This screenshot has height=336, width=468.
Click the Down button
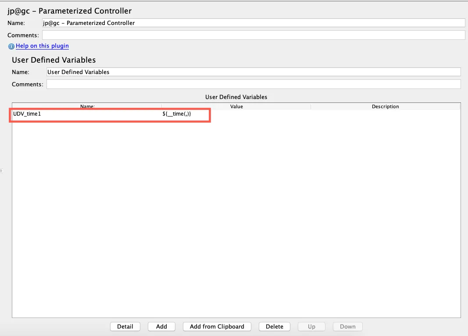click(x=348, y=326)
